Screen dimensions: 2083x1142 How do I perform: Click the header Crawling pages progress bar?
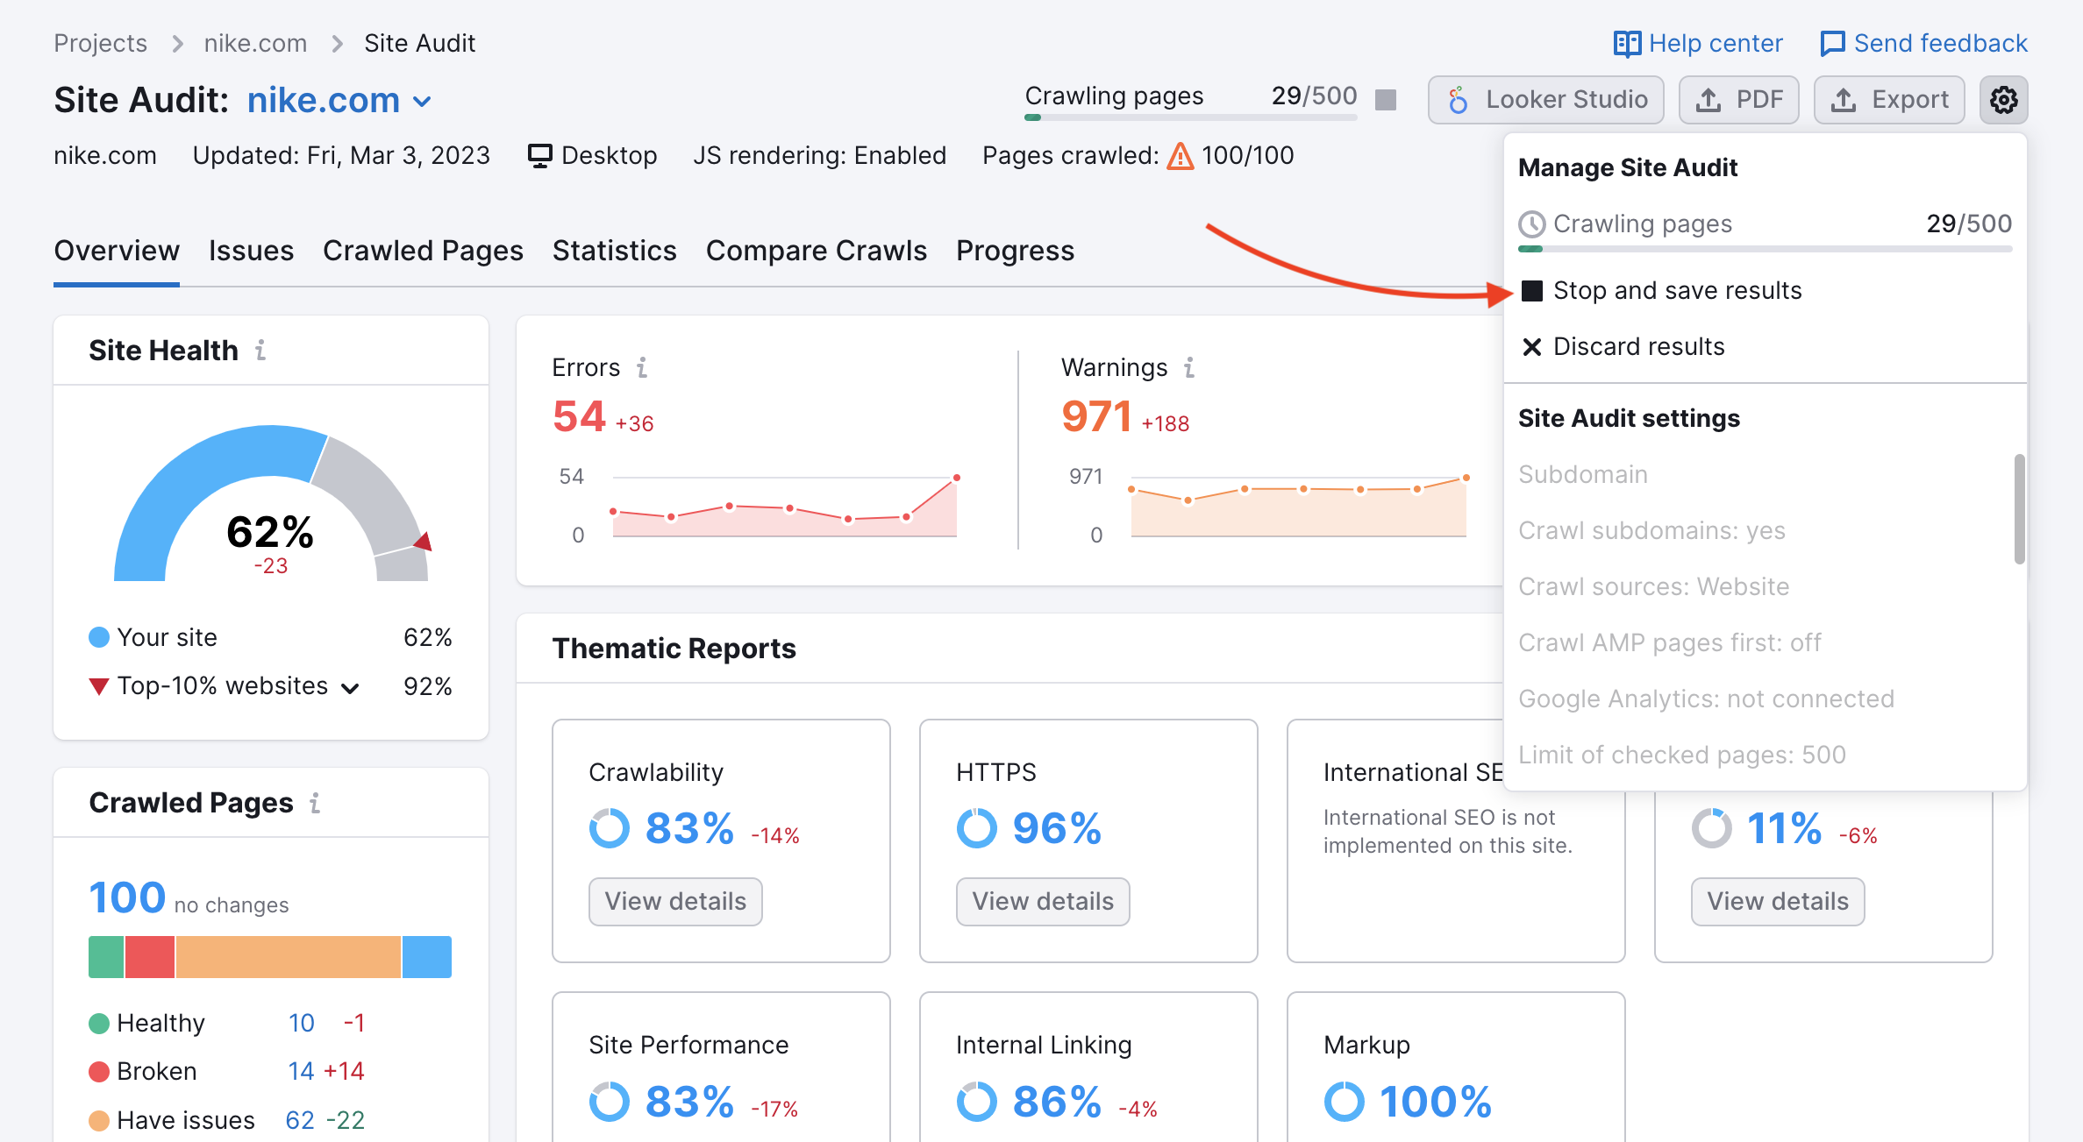pyautogui.click(x=1191, y=117)
